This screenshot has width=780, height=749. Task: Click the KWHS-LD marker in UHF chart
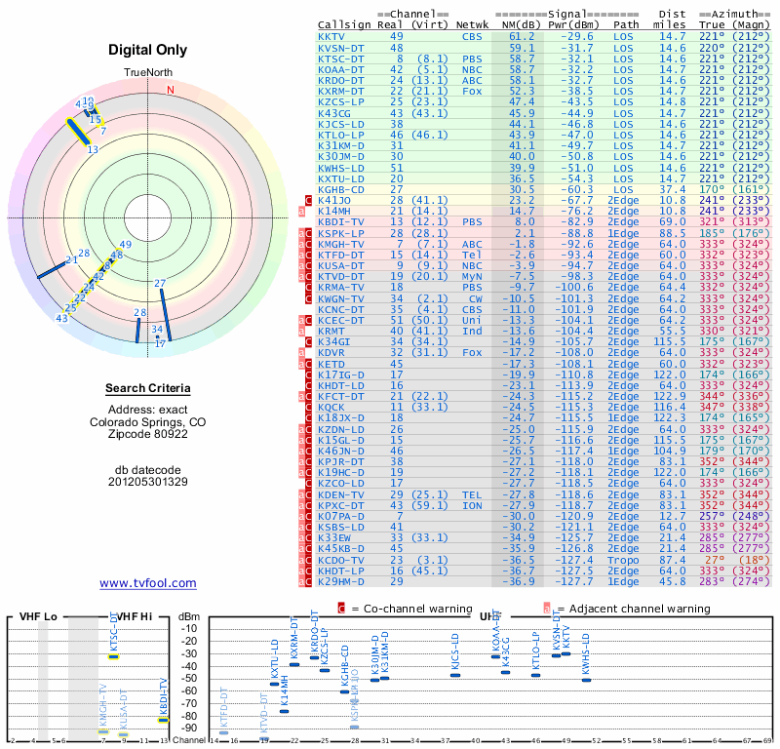point(587,680)
